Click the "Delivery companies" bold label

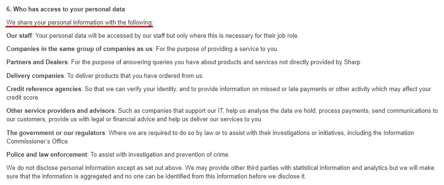35,76
